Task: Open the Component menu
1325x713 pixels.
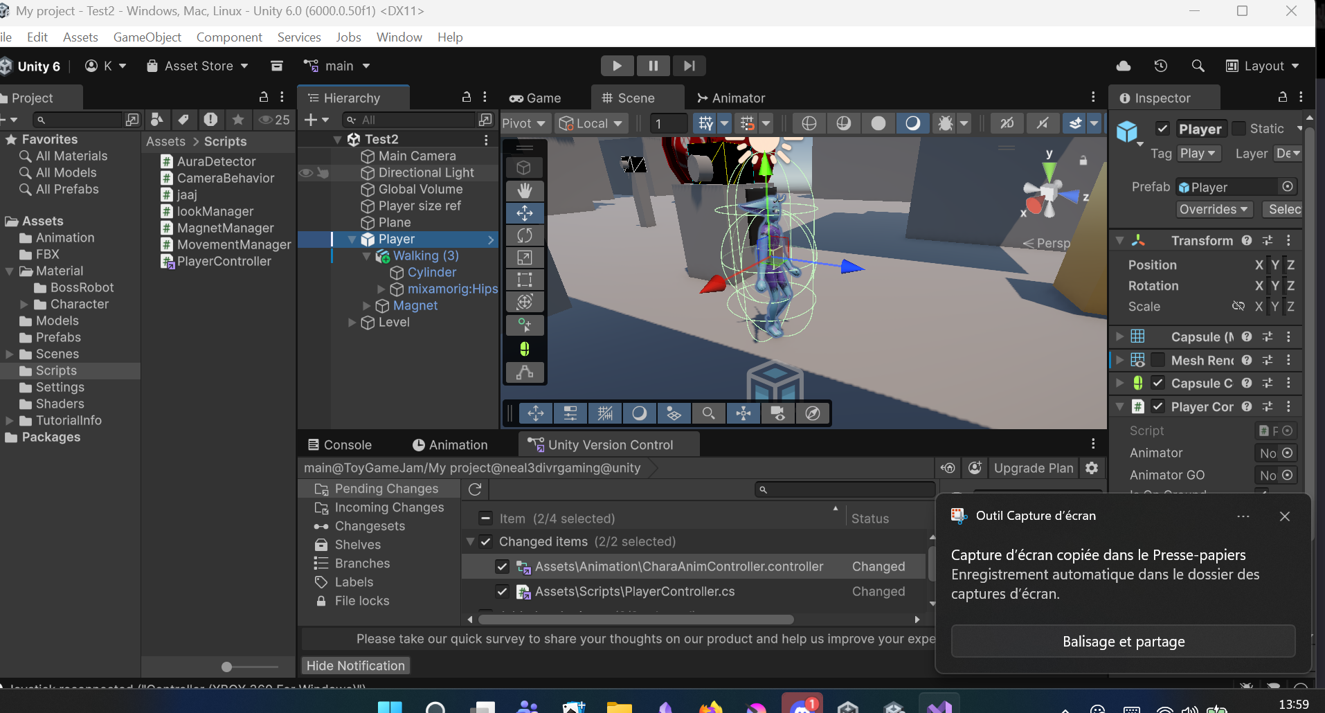Action: pyautogui.click(x=229, y=37)
